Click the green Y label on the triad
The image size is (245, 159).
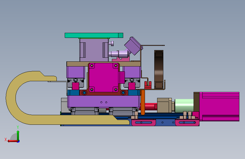point(18,127)
